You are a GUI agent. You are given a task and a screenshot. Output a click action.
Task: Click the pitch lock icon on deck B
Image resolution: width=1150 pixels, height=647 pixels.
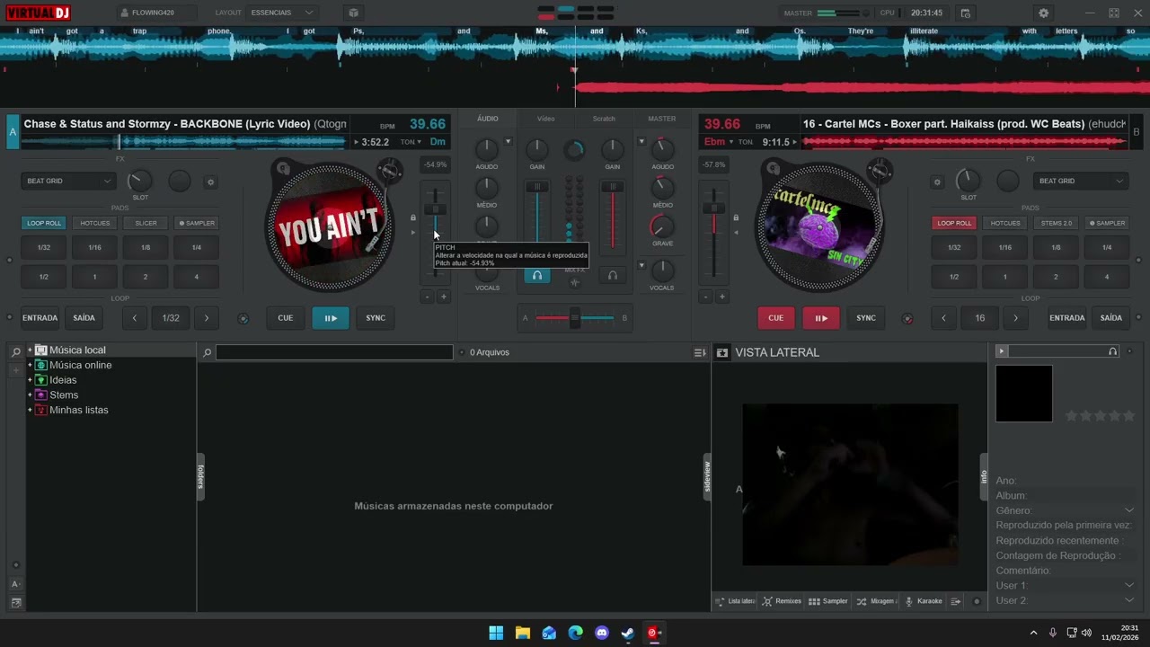point(736,217)
